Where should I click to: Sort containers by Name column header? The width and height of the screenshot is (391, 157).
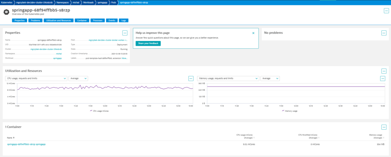coord(10,137)
